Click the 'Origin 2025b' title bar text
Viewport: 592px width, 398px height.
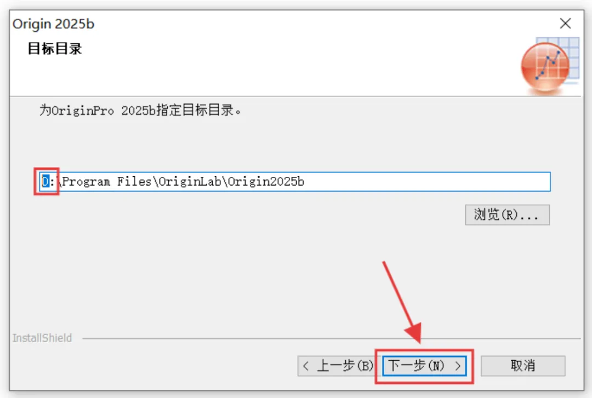coord(53,24)
